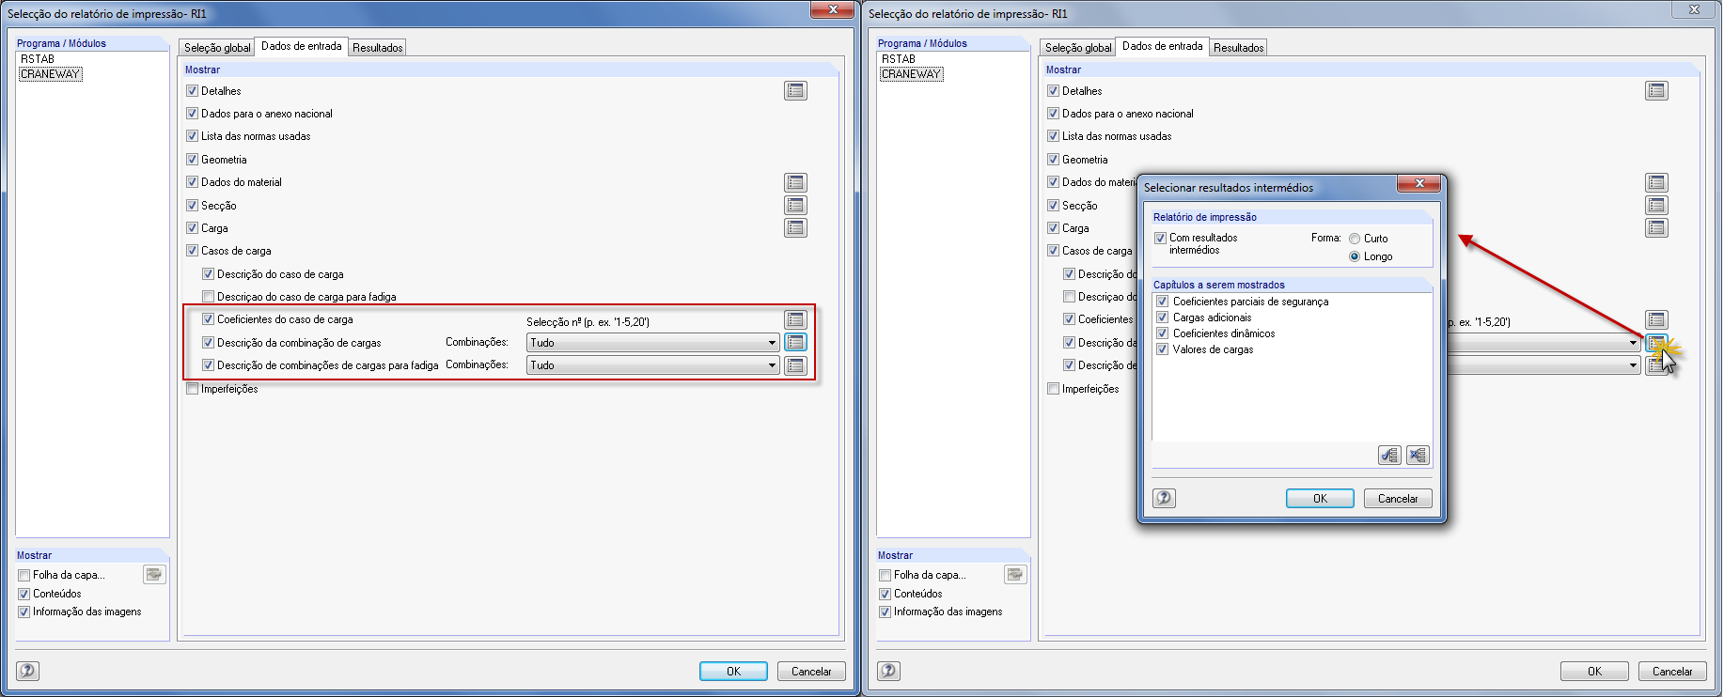The width and height of the screenshot is (1724, 697).
Task: Click Folha da capa settings icon, right window
Action: pos(1015,574)
